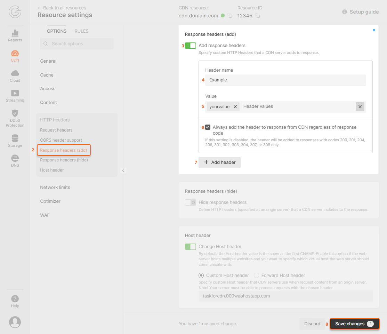The width and height of the screenshot is (387, 334).
Task: Open the Storage section
Action: click(x=15, y=140)
